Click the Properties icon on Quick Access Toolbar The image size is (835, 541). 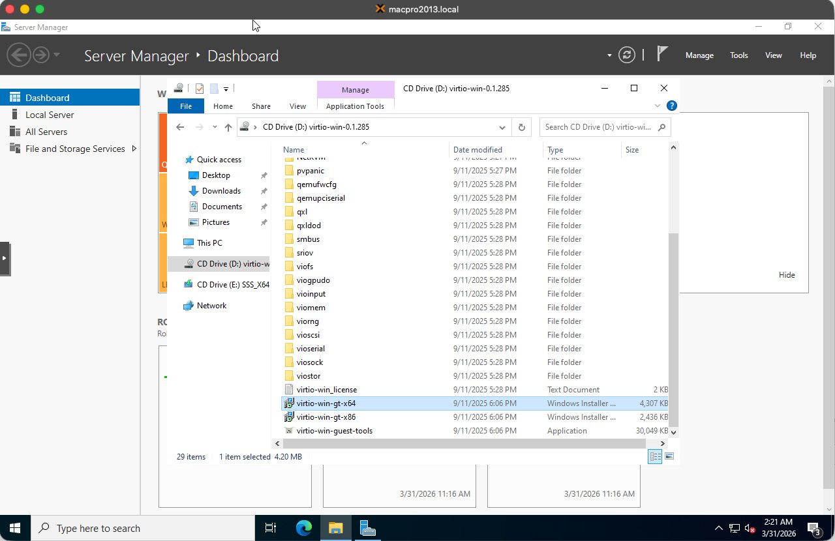199,89
